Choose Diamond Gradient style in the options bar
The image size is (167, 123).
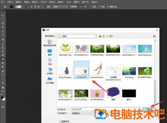[x=42, y=7]
